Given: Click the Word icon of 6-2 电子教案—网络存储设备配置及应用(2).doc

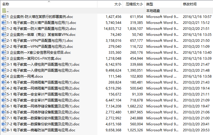Looking at the screenshot, I should coord(4,112).
